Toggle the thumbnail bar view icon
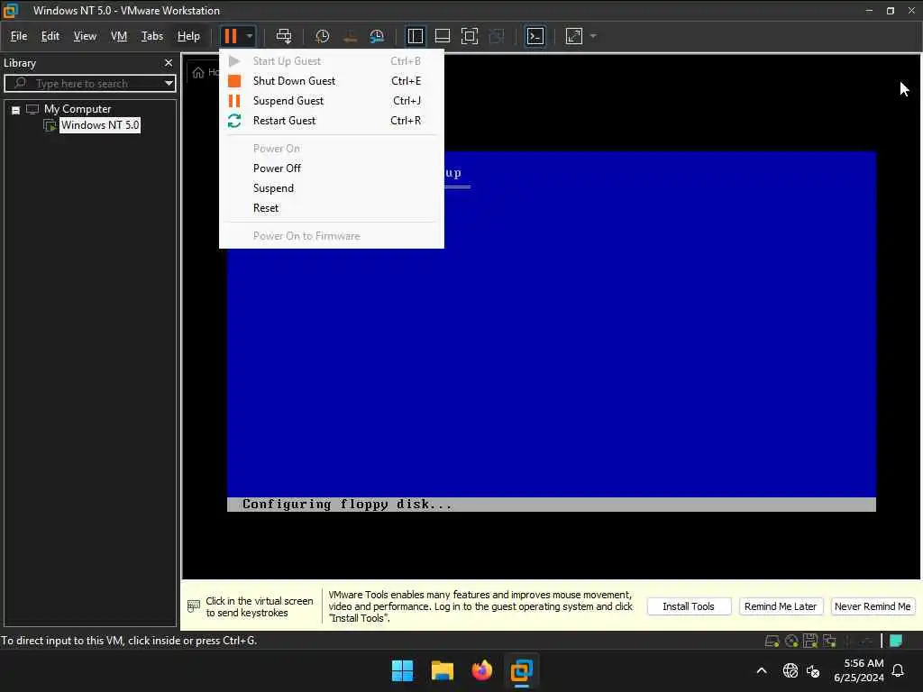This screenshot has height=692, width=923. click(x=442, y=36)
